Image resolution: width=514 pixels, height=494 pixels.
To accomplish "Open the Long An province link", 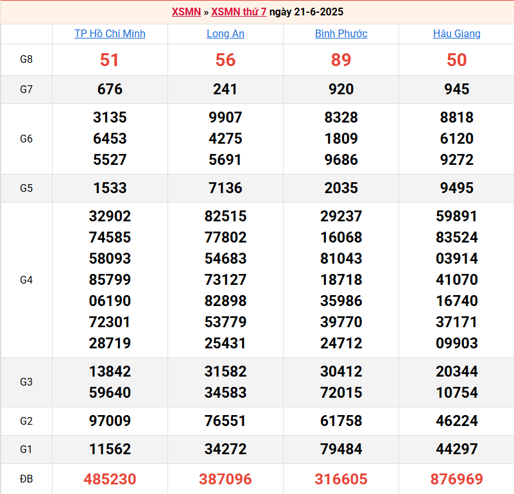I will coord(225,33).
